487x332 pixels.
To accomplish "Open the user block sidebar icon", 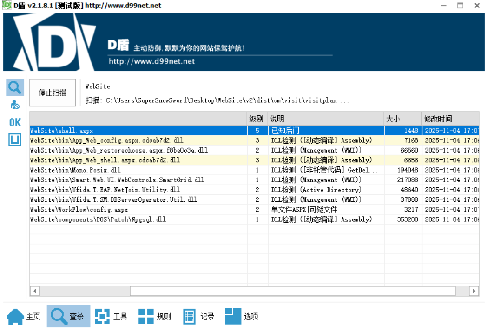I will click(15, 105).
